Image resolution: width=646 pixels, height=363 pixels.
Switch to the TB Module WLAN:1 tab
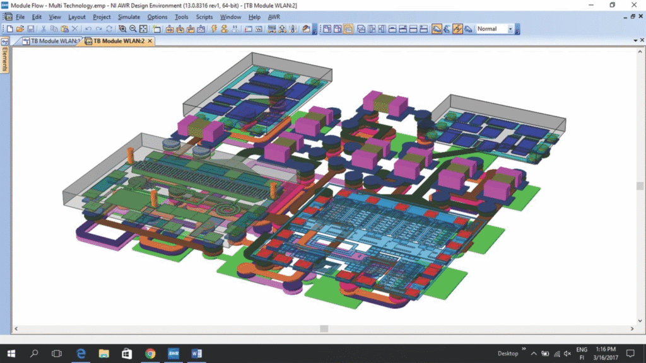click(53, 41)
